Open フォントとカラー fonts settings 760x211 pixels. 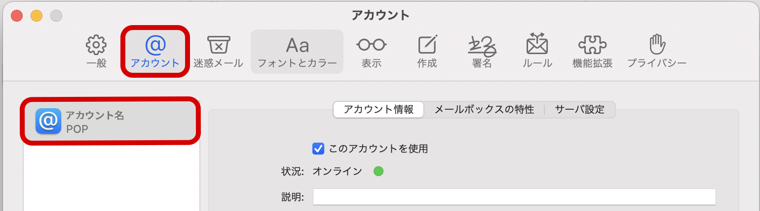point(297,45)
